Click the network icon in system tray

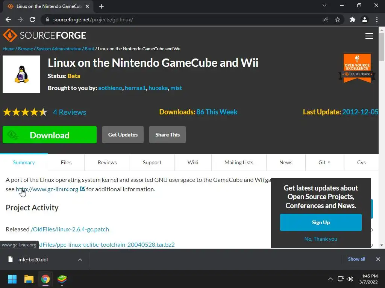[x=341, y=279]
